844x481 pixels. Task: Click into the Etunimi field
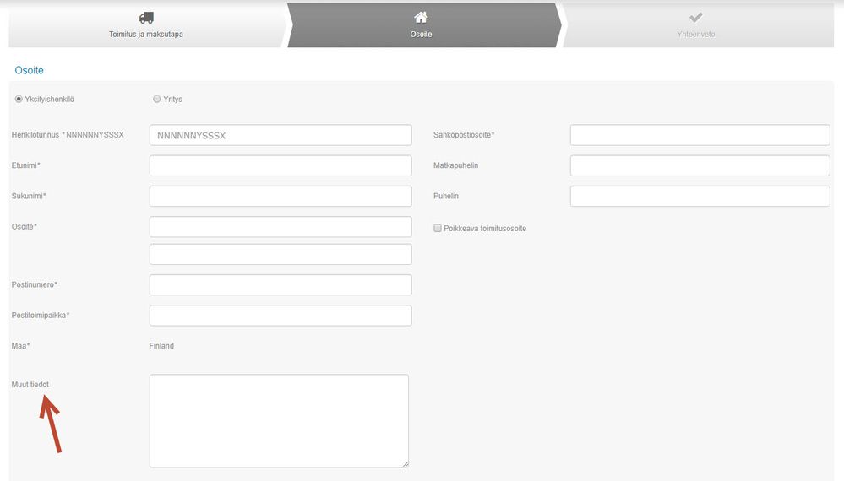click(x=280, y=166)
